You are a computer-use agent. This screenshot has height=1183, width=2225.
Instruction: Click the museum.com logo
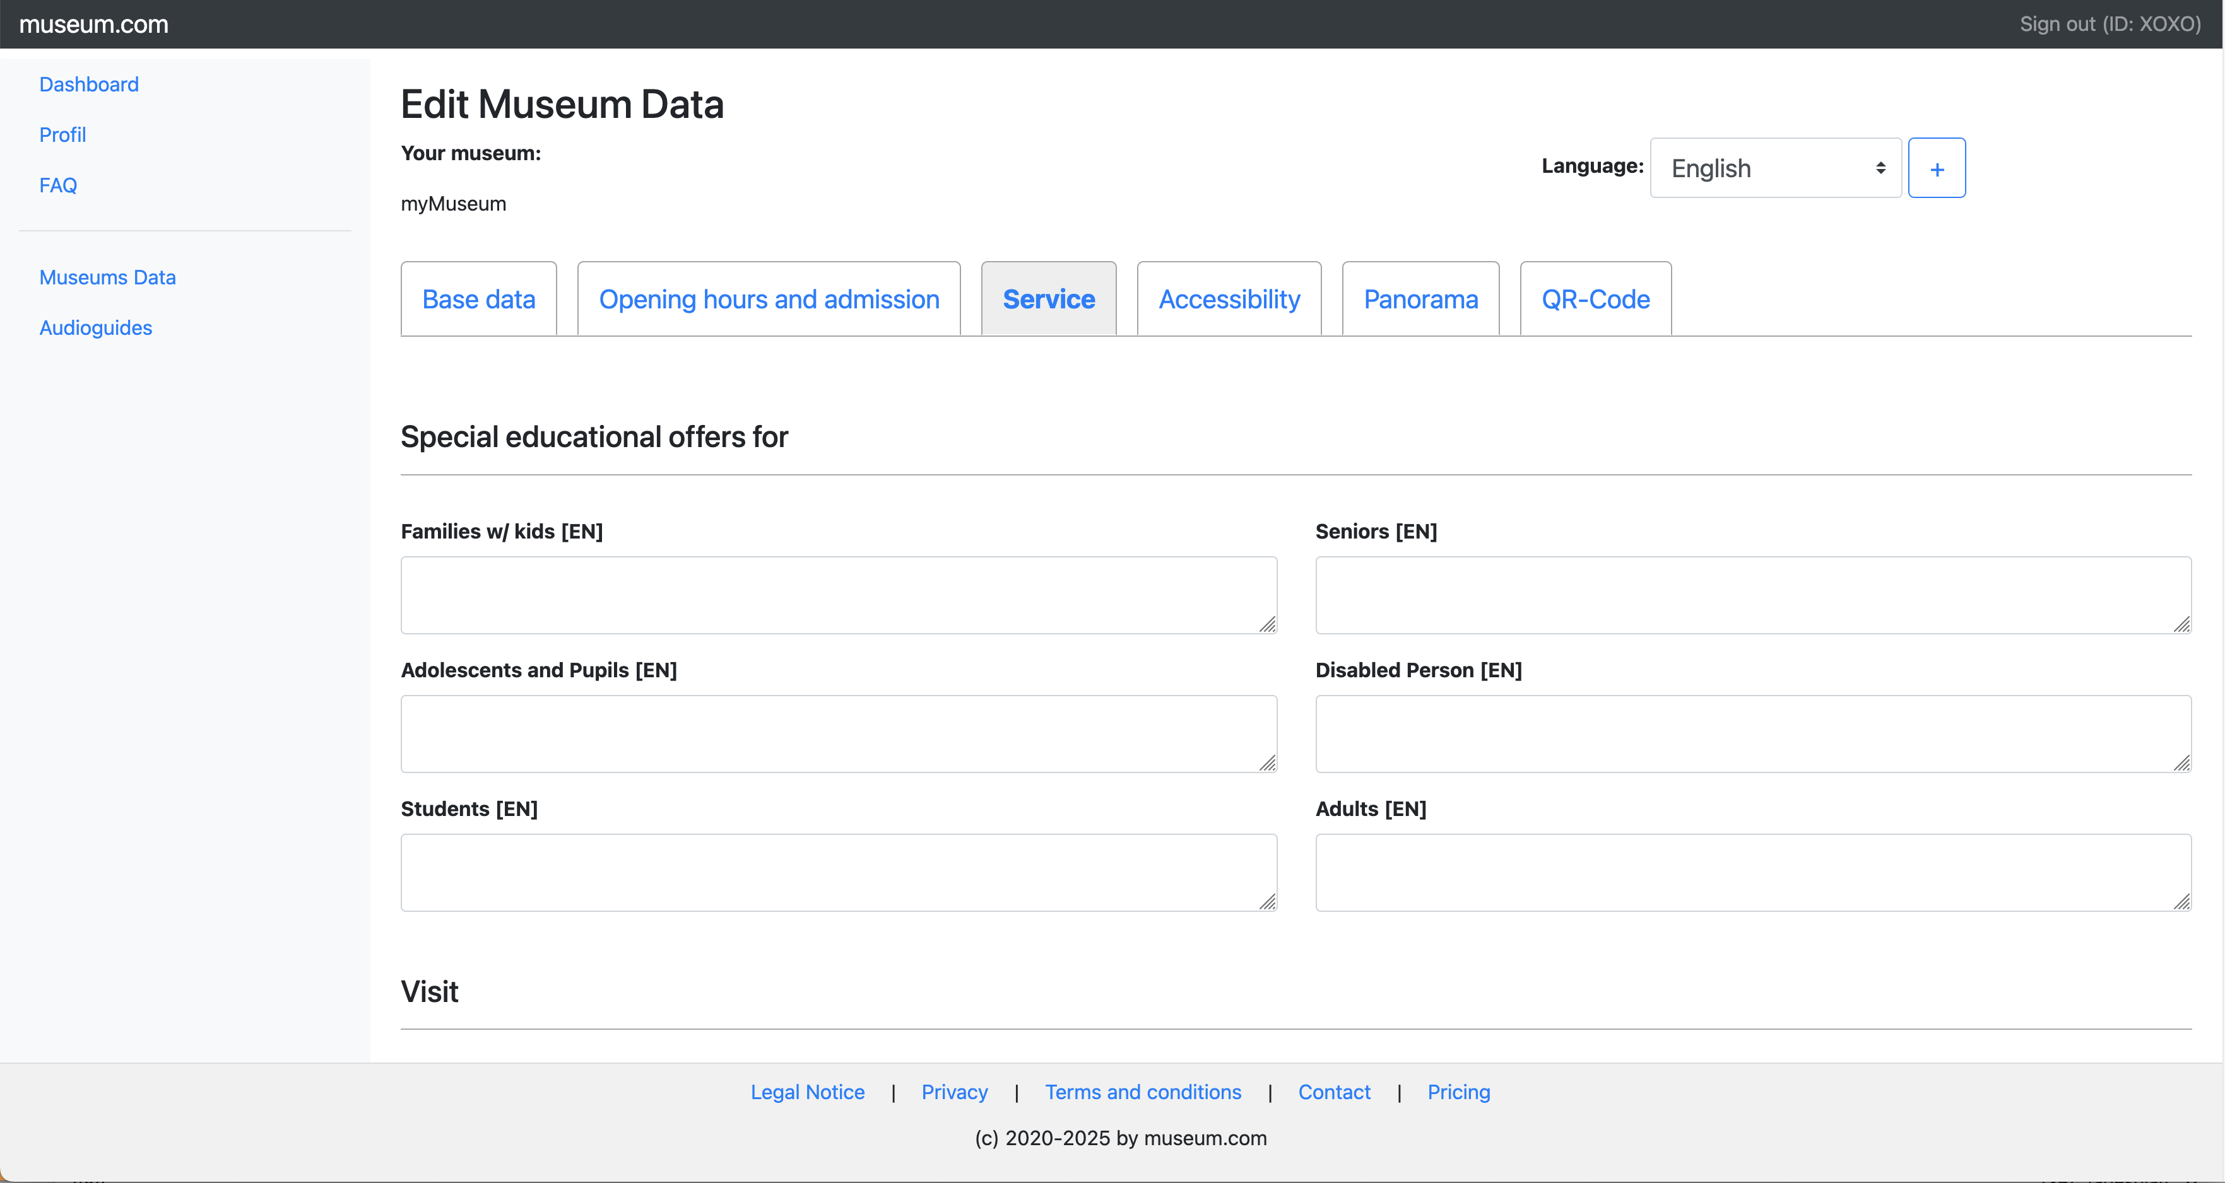point(93,24)
